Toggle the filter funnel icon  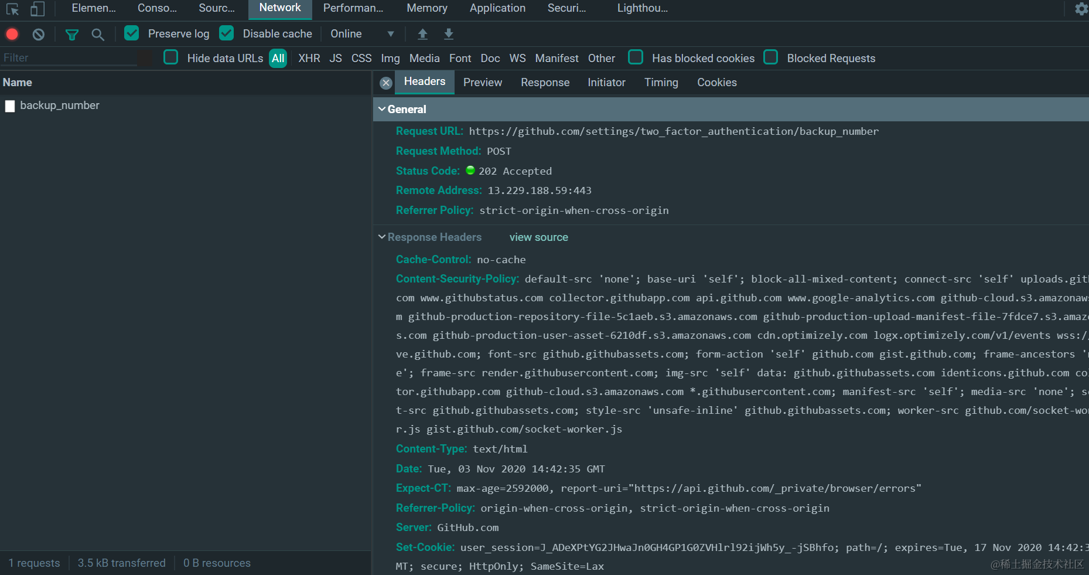click(x=72, y=35)
